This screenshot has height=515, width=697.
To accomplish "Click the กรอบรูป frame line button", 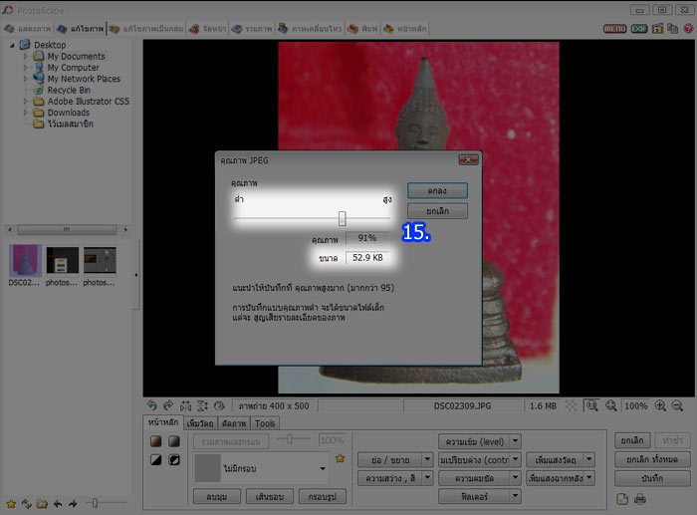I will click(323, 497).
